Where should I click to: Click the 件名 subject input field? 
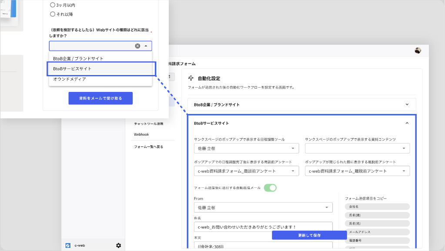pos(263,226)
